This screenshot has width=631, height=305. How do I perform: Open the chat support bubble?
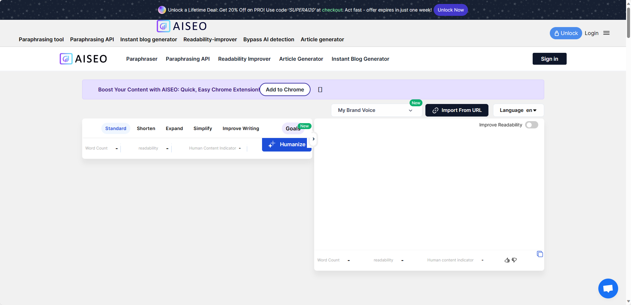coord(608,288)
